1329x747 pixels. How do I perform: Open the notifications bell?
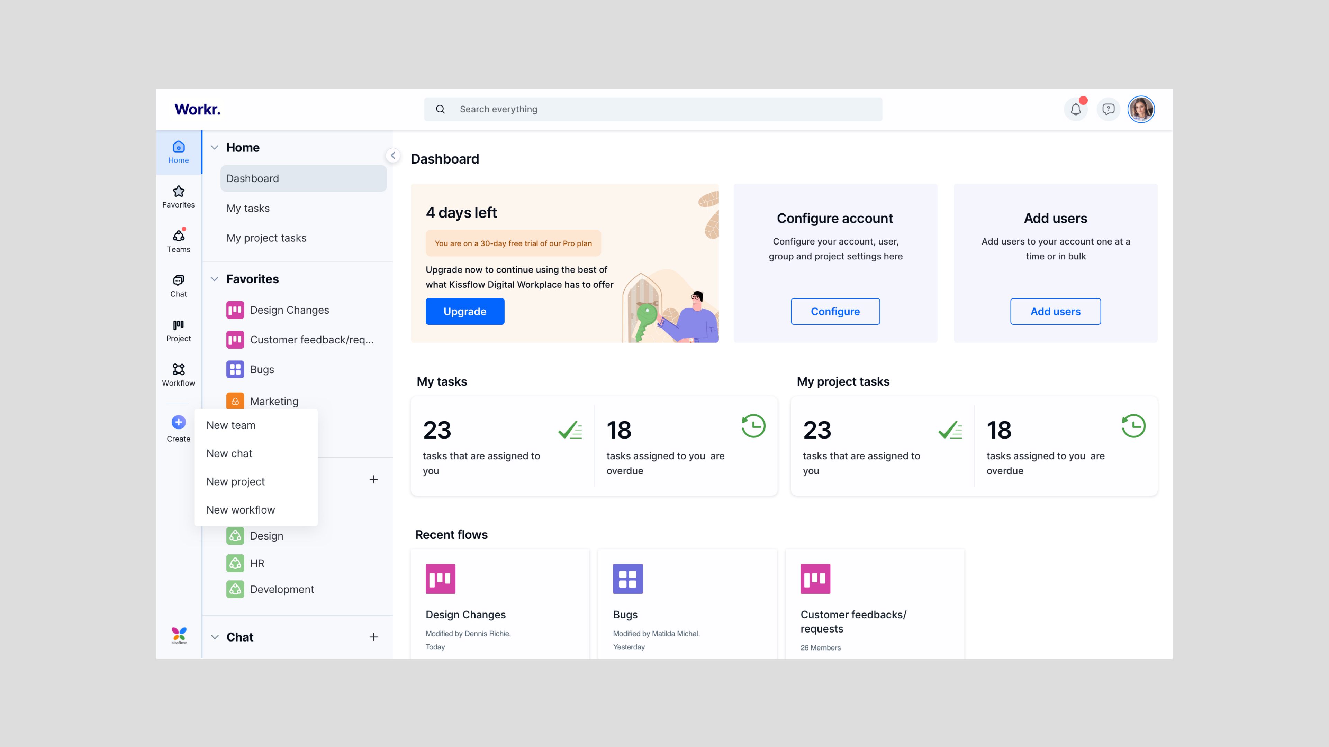click(x=1076, y=109)
